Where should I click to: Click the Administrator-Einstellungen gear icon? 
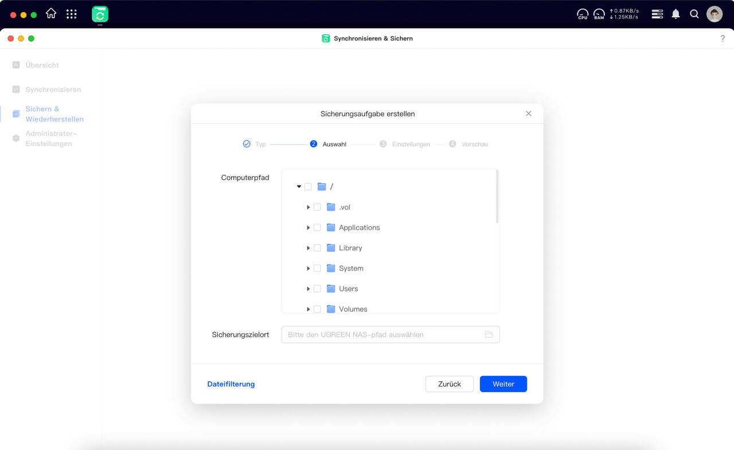coord(16,139)
